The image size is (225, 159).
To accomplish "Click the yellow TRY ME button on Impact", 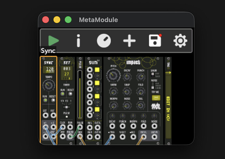I will coord(156,98).
